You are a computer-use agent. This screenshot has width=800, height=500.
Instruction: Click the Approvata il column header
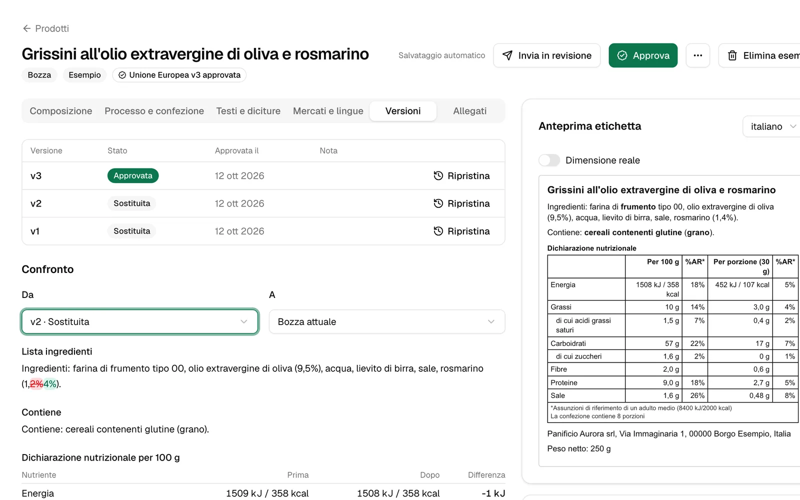[x=237, y=150]
